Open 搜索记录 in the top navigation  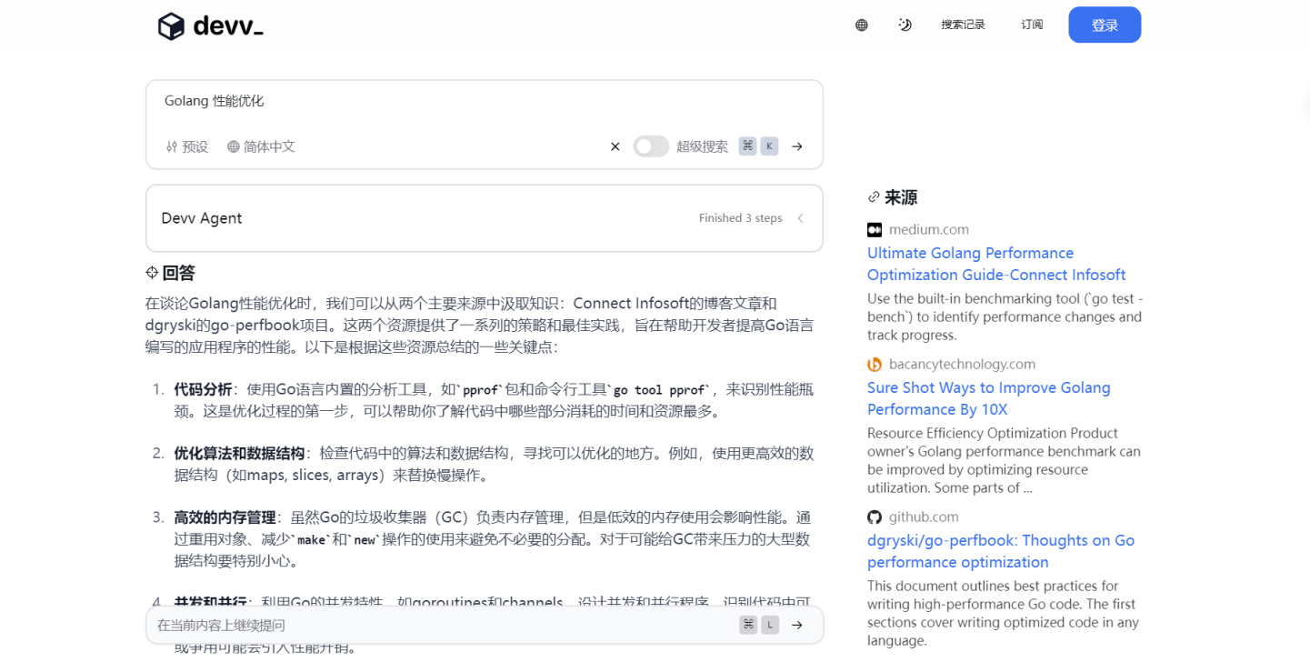point(963,25)
